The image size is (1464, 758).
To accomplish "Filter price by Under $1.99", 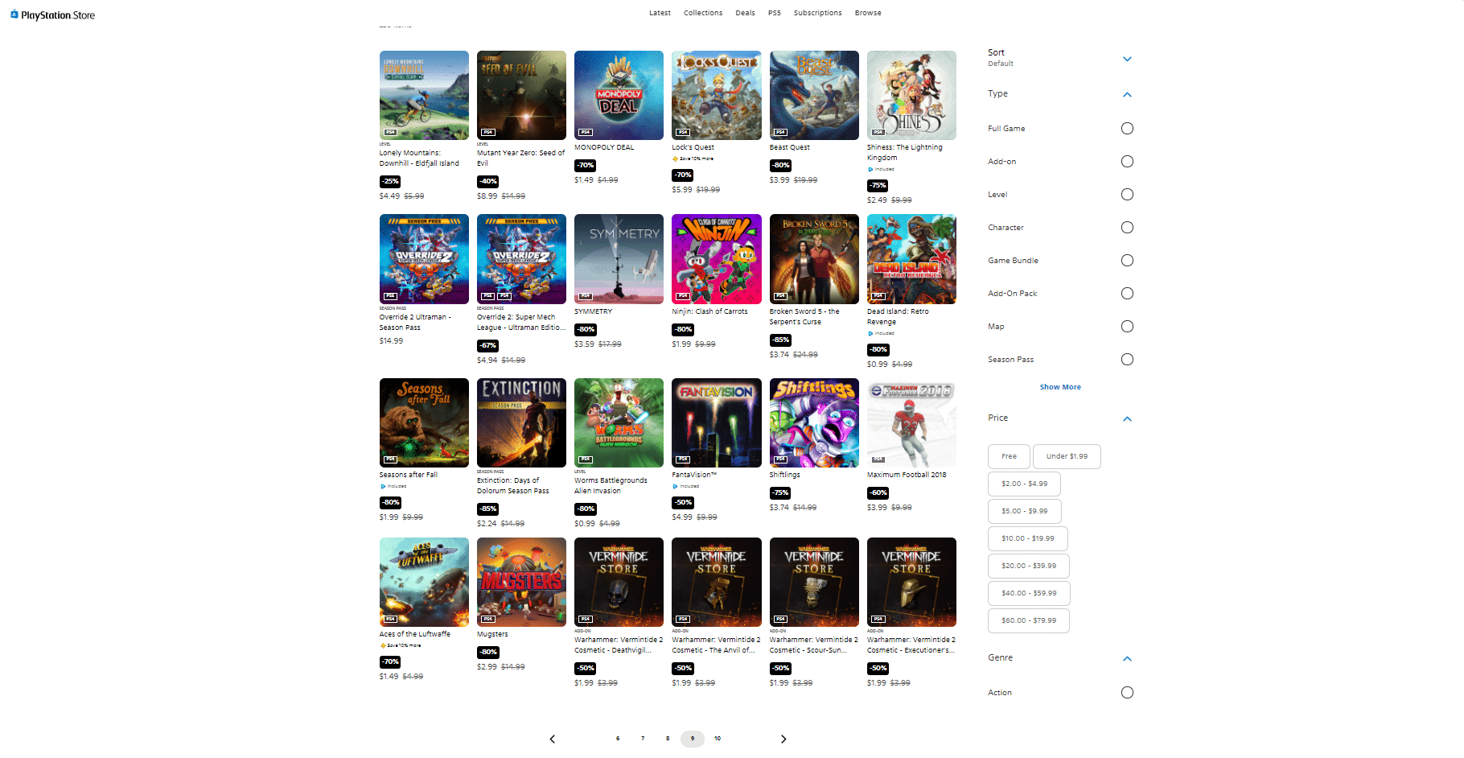I will point(1067,456).
